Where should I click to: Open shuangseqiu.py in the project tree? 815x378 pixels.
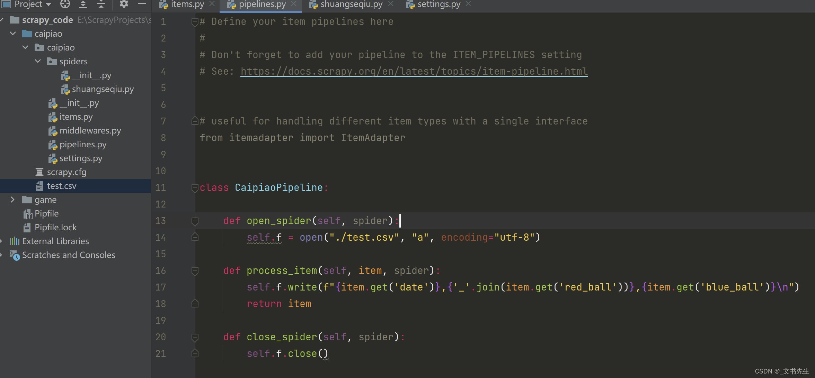103,89
